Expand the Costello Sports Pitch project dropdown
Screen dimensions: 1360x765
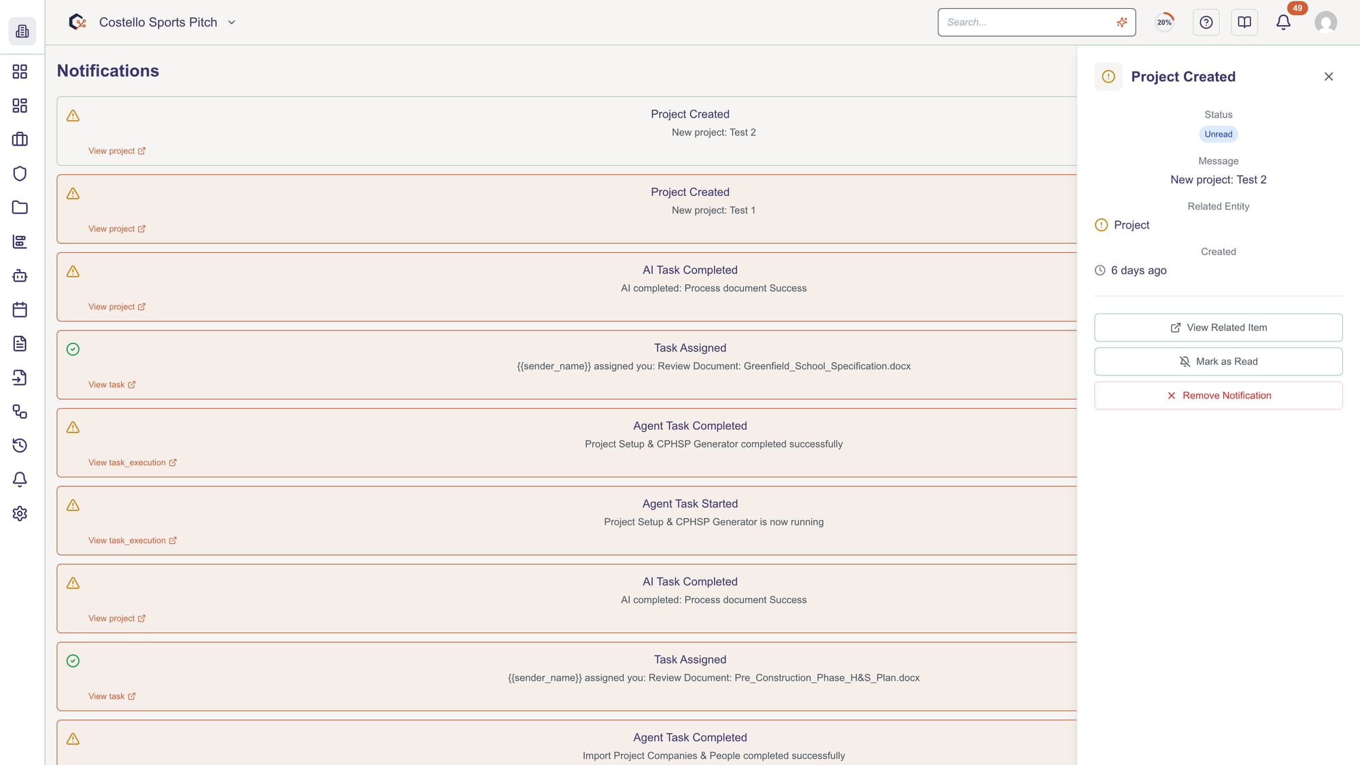pos(231,22)
